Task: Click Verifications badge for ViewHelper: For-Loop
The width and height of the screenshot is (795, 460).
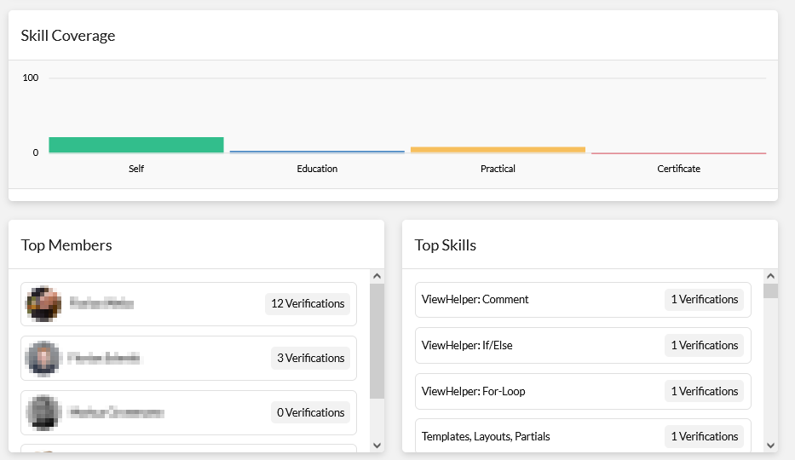Action: point(704,392)
